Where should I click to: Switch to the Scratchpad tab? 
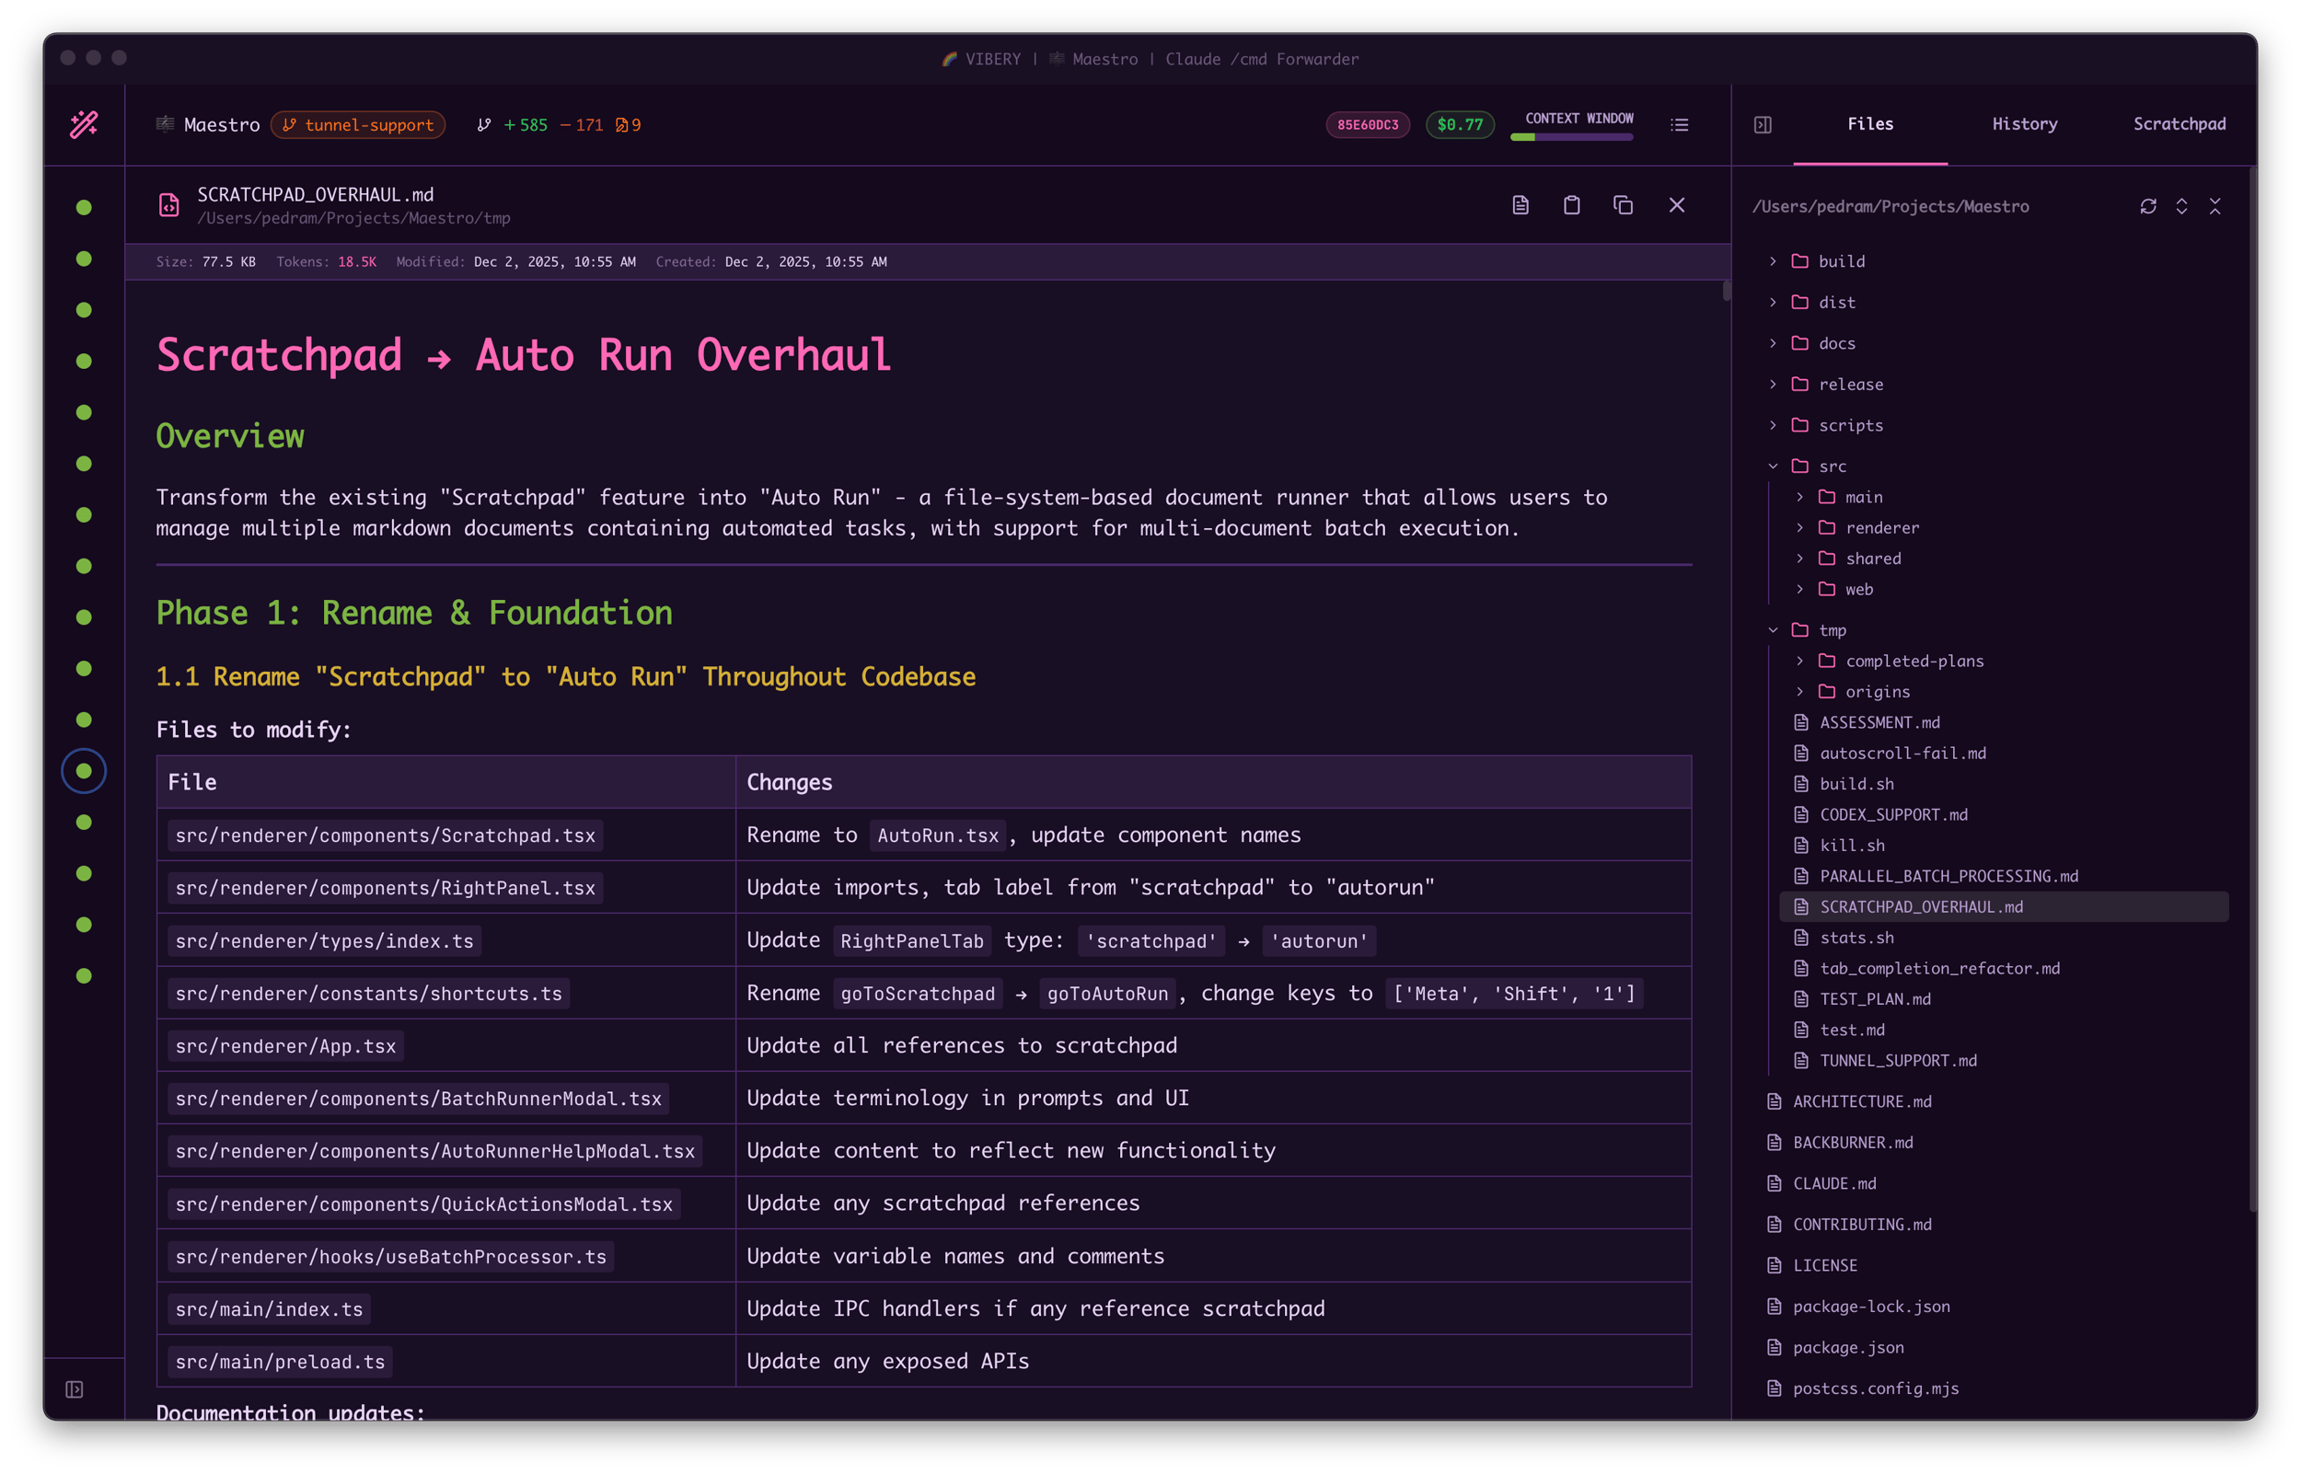click(x=2179, y=124)
